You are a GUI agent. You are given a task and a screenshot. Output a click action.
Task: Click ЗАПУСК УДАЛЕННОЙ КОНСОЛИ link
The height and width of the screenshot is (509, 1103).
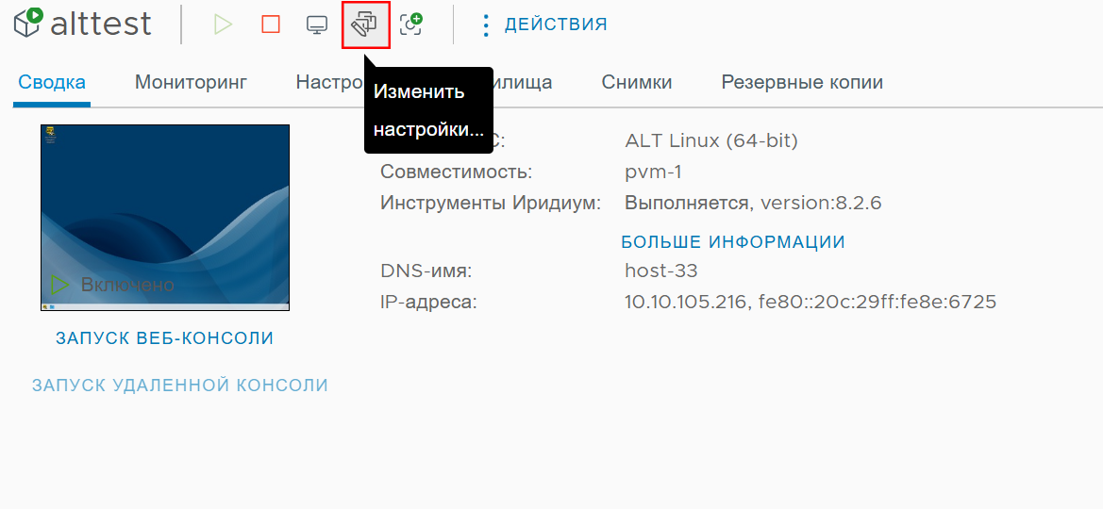[x=180, y=386]
